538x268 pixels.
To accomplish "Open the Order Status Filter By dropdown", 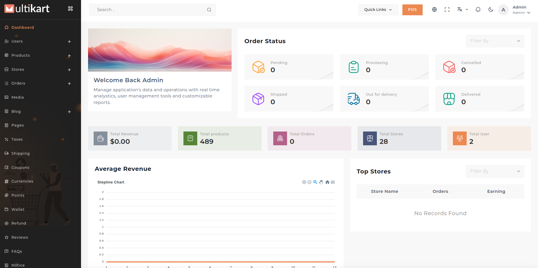I will pyautogui.click(x=495, y=41).
